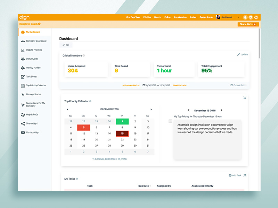Image resolution: width=278 pixels, height=208 pixels.
Task: Click the Align 'a' icon in header
Action: [256, 17]
